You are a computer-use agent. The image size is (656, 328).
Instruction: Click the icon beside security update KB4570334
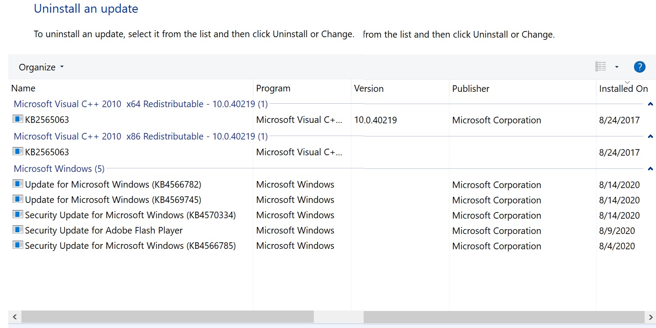[x=18, y=214]
